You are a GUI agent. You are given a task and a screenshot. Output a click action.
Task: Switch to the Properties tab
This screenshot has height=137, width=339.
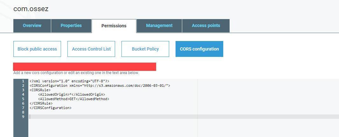click(71, 26)
